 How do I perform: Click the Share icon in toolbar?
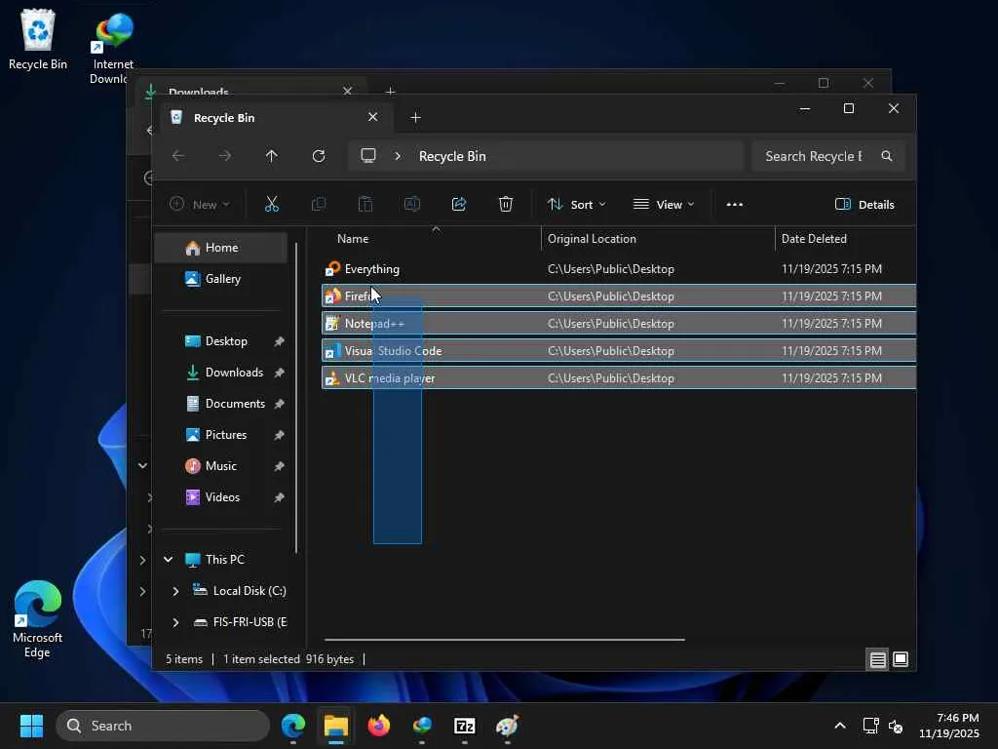(x=459, y=204)
